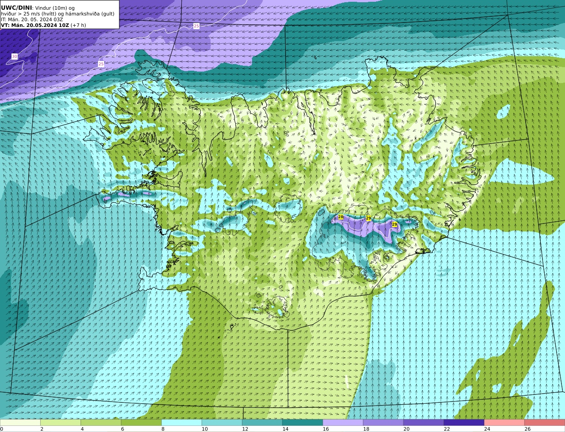The image size is (565, 432).
Task: Click the light pink 24–26 m/s legend swatch
Action: point(505,423)
